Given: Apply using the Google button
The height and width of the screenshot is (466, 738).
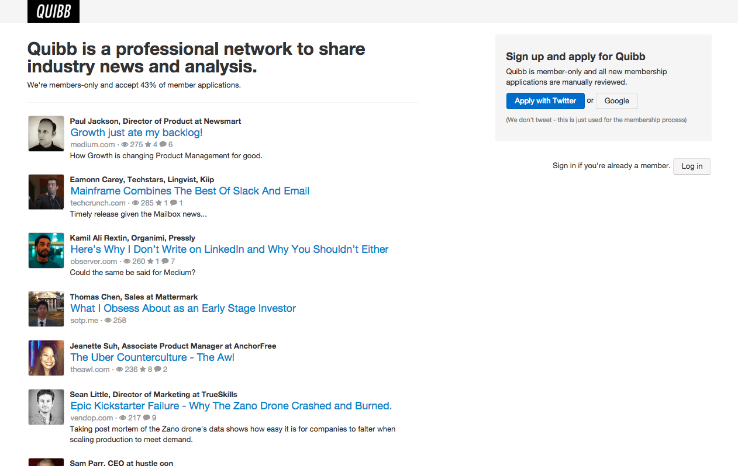Looking at the screenshot, I should click(x=616, y=100).
